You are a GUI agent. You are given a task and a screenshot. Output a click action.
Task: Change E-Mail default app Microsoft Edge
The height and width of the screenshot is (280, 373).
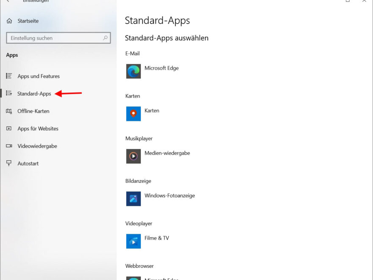click(162, 68)
